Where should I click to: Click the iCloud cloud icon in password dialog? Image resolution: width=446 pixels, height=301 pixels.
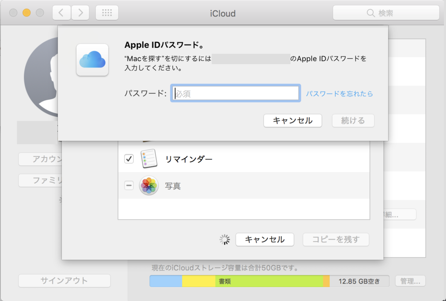[92, 60]
